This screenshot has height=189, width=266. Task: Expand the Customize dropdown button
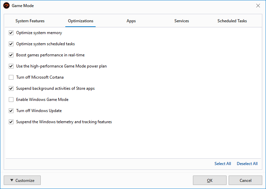point(22,180)
